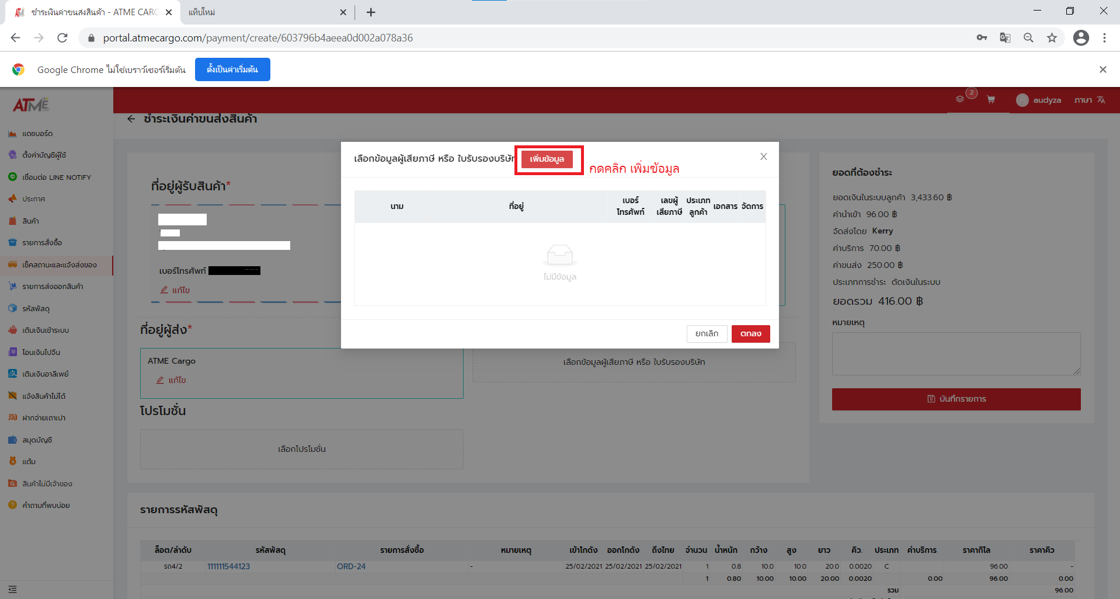Open the layers notification icon with badge

(x=960, y=99)
